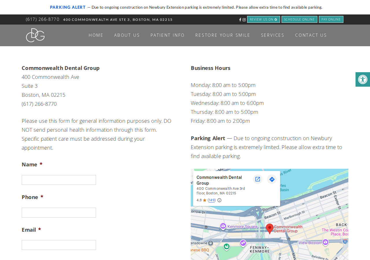Image resolution: width=370 pixels, height=260 pixels.
Task: Click the map rating info icon
Action: click(x=219, y=200)
